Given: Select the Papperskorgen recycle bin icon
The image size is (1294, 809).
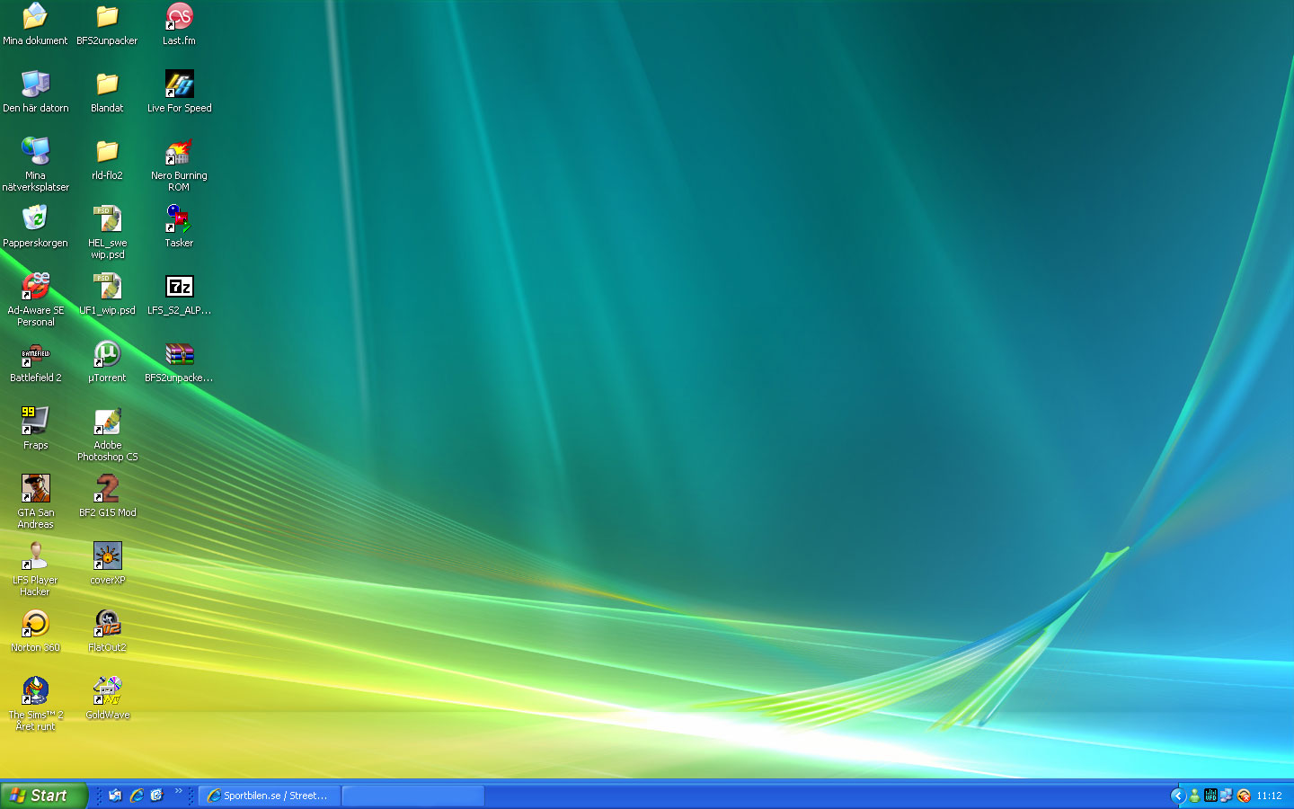Looking at the screenshot, I should [35, 227].
